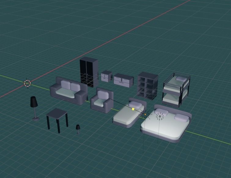The width and height of the screenshot is (231, 178).
Task: Click the yellow point light dot
Action: [x=133, y=109]
